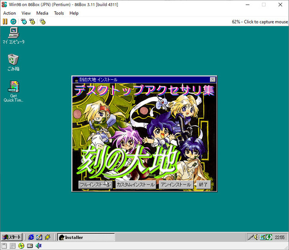Image resolution: width=289 pixels, height=250 pixels.
Task: Open the スタート menu button
Action: click(x=12, y=237)
